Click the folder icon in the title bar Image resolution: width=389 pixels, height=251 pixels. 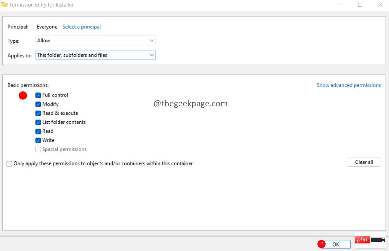click(x=4, y=5)
